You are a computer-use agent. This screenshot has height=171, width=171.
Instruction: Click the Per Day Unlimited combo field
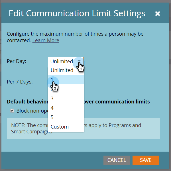point(66,61)
